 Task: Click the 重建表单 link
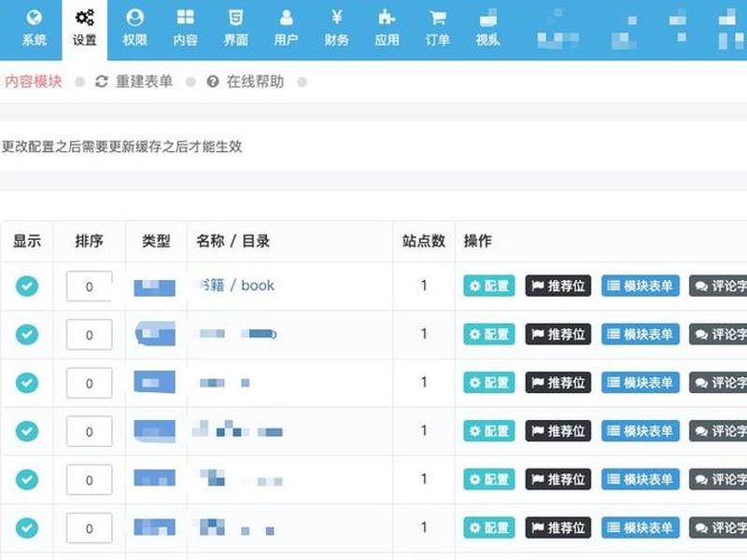tap(144, 82)
